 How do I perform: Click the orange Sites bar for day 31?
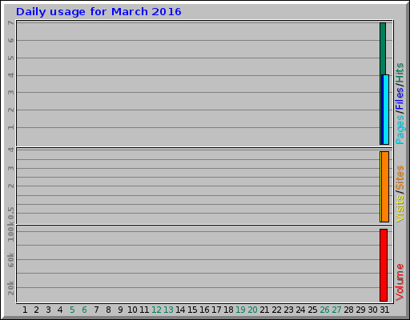pos(385,186)
